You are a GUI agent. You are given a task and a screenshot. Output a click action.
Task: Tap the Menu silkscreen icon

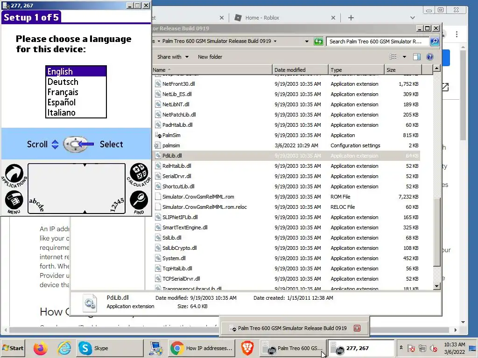[x=14, y=202]
